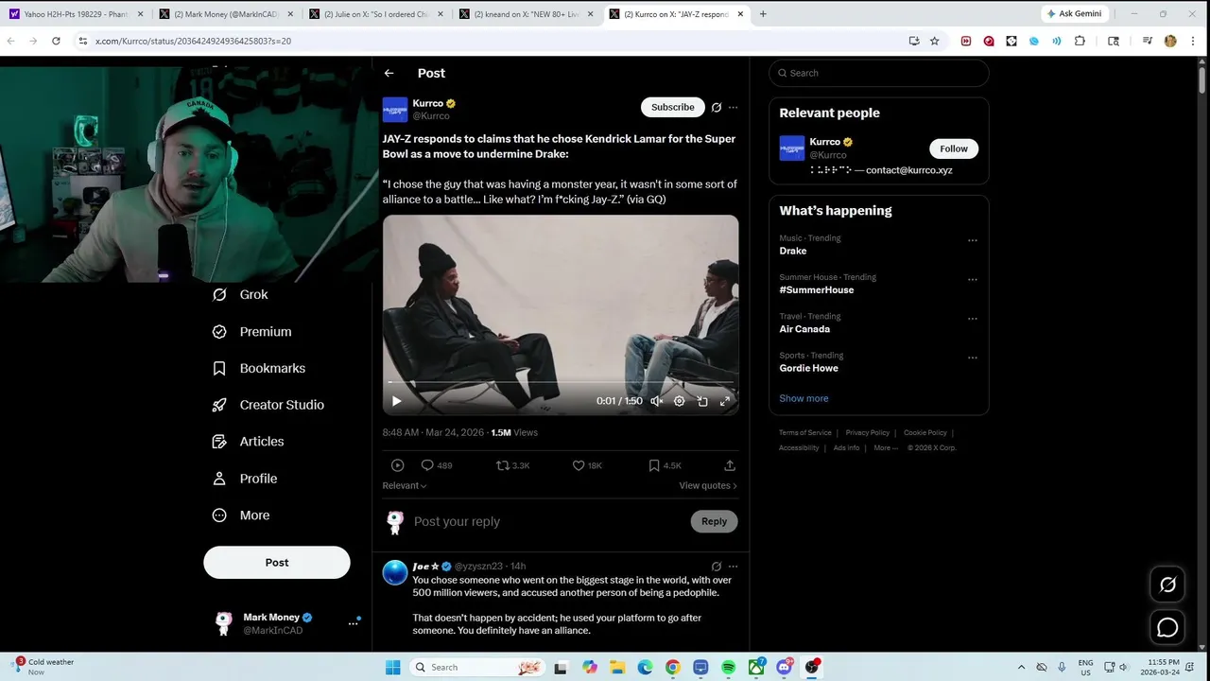
Task: Open a new browser tab
Action: click(x=763, y=14)
